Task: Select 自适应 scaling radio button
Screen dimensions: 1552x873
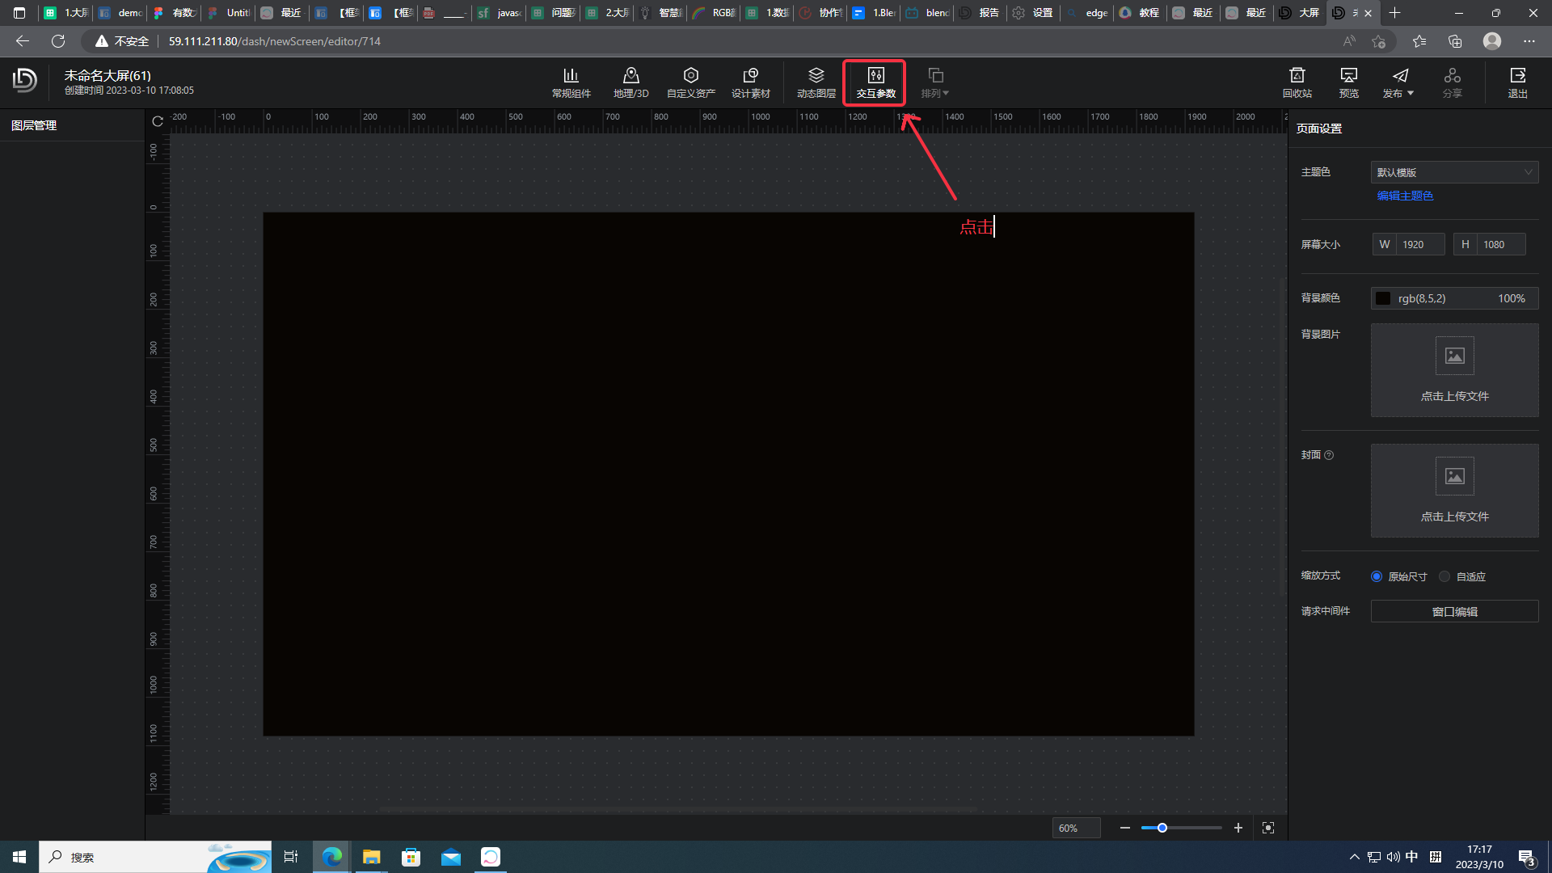Action: 1444,576
